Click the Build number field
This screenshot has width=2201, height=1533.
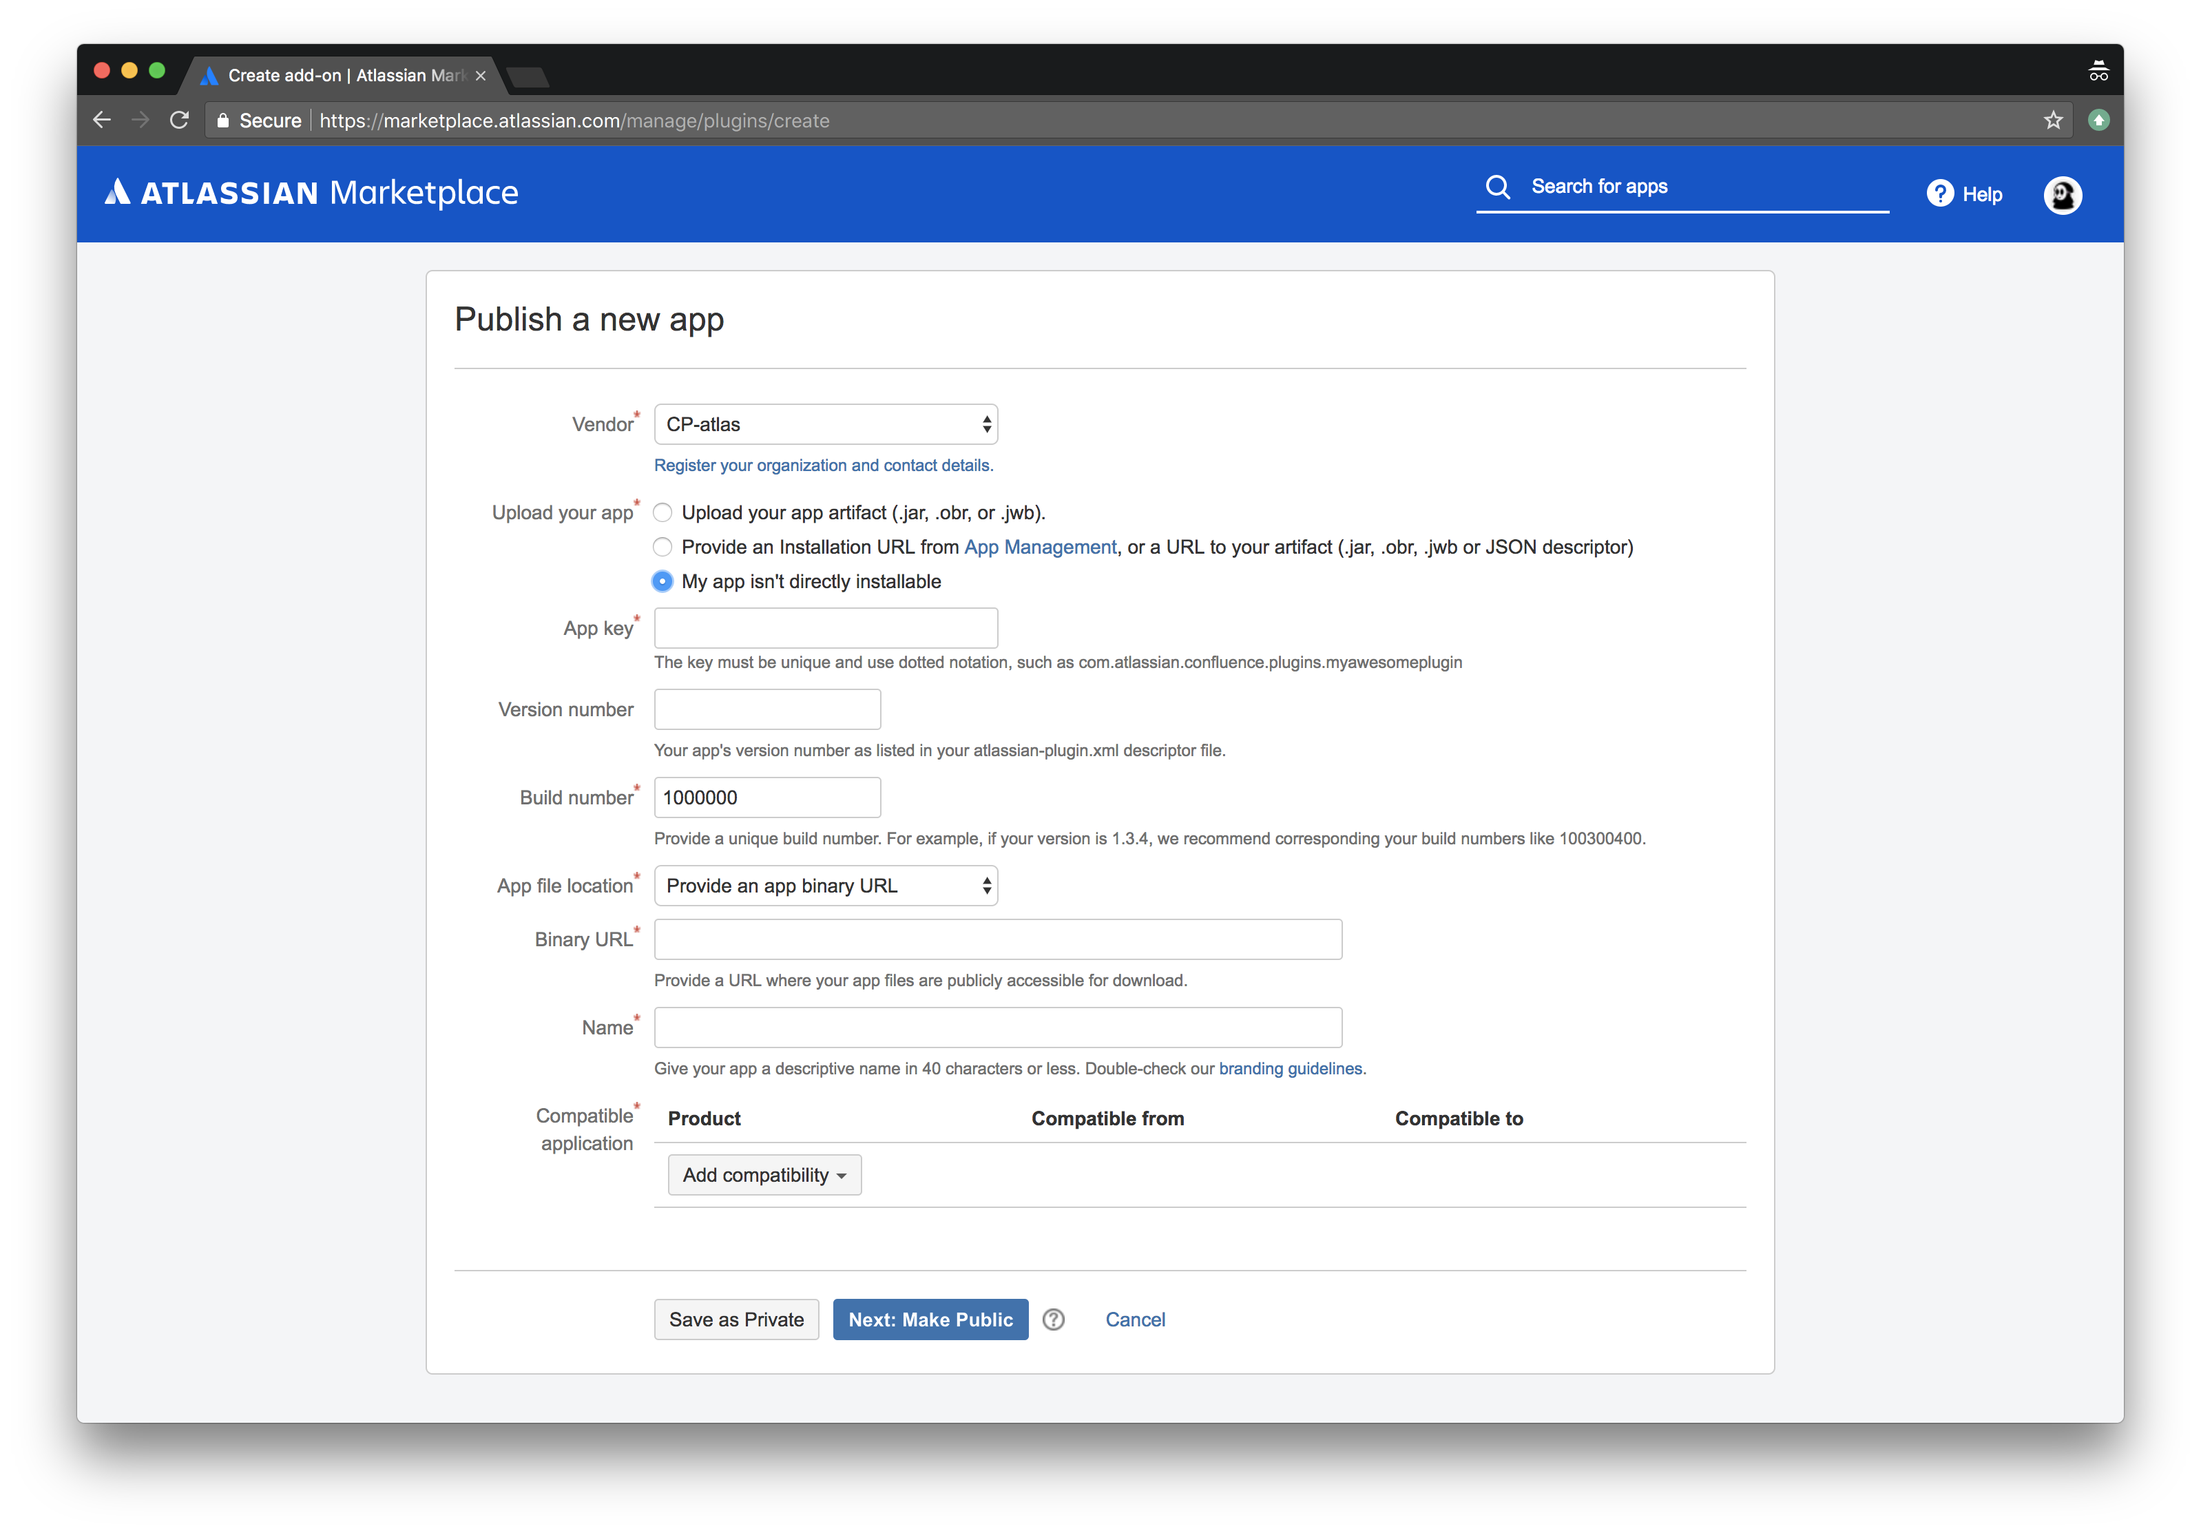pyautogui.click(x=767, y=797)
